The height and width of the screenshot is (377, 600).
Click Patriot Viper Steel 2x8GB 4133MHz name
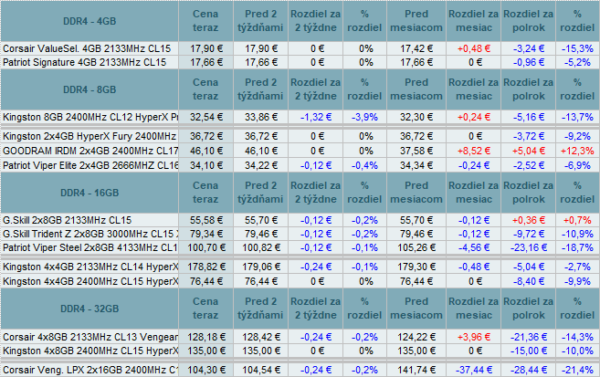pos(90,247)
